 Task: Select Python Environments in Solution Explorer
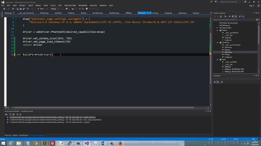click(x=230, y=23)
